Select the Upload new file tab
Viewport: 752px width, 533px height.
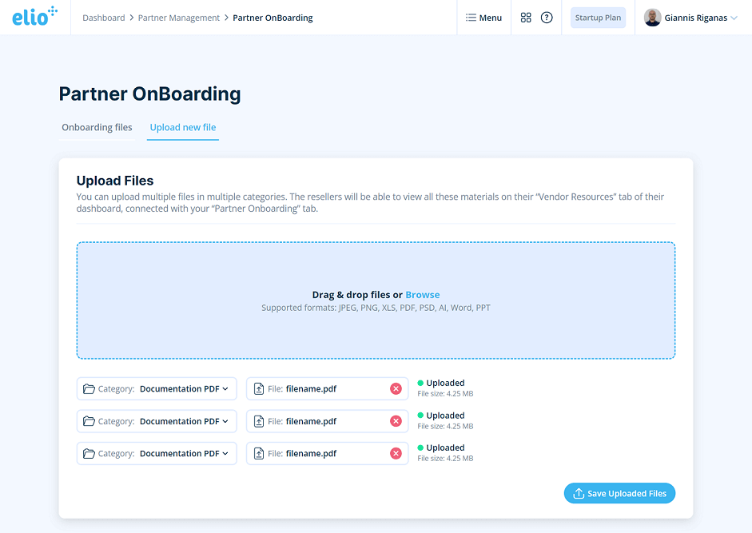[x=182, y=127]
